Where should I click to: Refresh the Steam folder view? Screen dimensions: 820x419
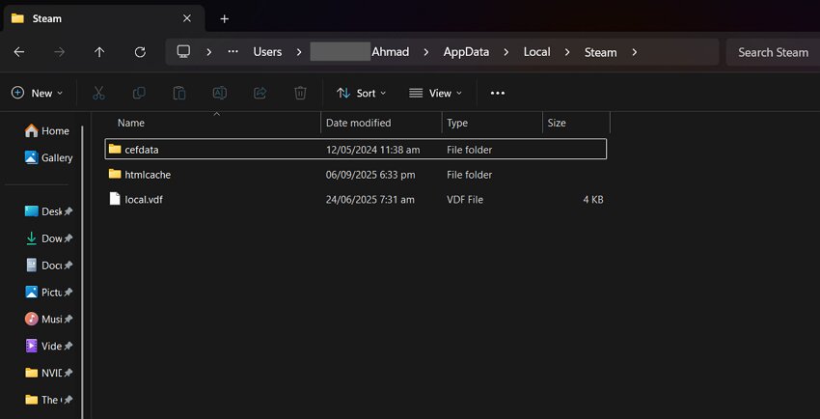(x=140, y=52)
